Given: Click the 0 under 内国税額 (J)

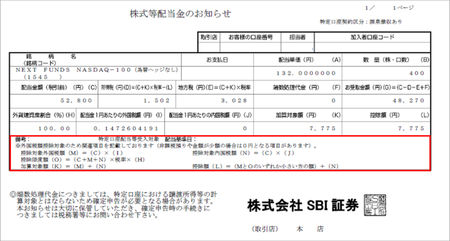Looking at the screenshot, I should click(245, 128).
